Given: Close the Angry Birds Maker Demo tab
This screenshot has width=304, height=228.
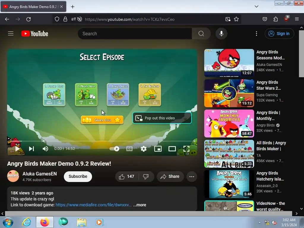Looking at the screenshot, I should [61, 7].
